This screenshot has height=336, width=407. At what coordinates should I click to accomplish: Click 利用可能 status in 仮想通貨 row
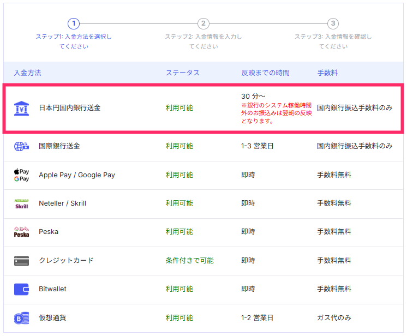[179, 318]
